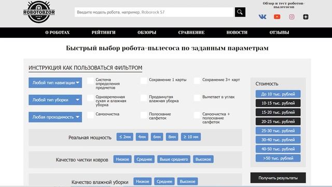Select 6мм power option
332x187 pixels.
coord(157,137)
